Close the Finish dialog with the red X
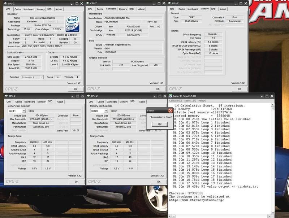 tap(170, 111)
